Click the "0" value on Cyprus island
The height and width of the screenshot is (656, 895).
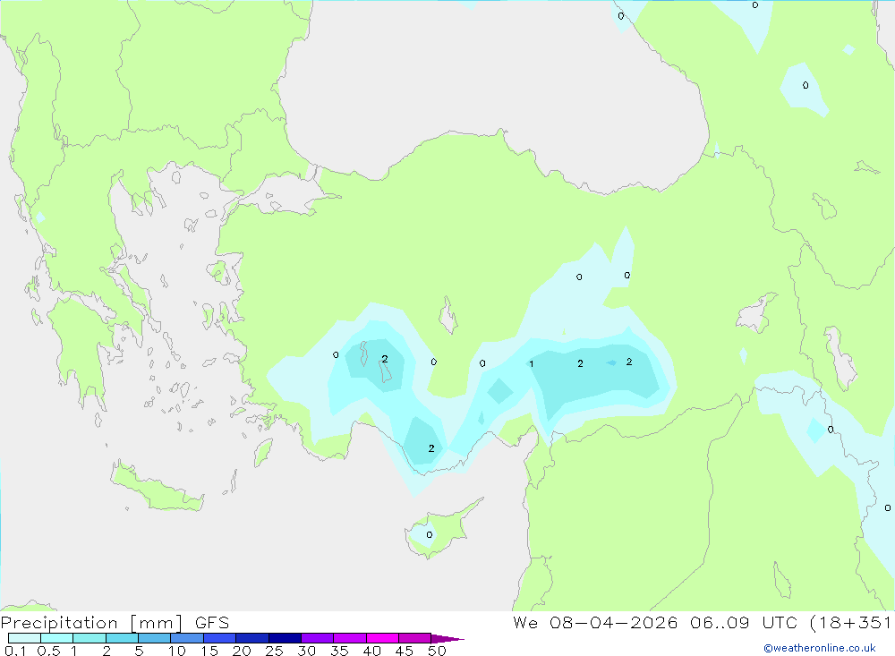coord(430,535)
